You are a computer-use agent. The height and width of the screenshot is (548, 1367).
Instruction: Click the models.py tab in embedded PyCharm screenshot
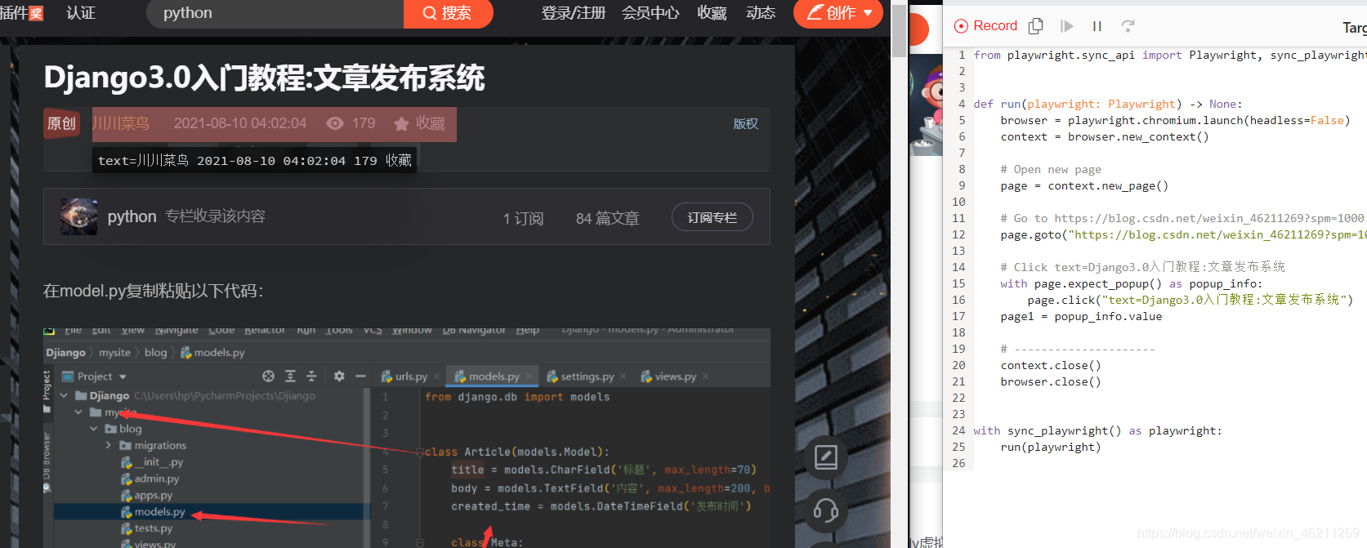click(494, 376)
